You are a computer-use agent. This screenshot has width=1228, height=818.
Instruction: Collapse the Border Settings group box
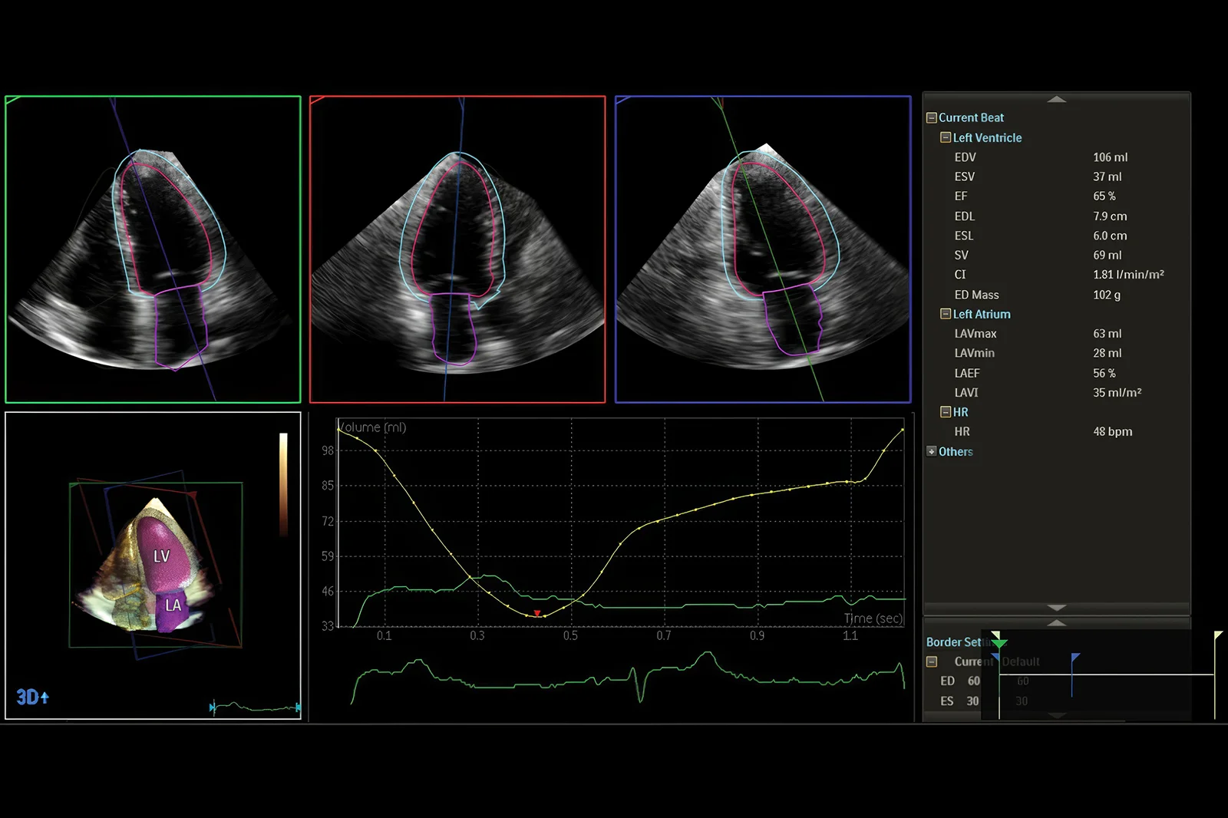tap(931, 661)
